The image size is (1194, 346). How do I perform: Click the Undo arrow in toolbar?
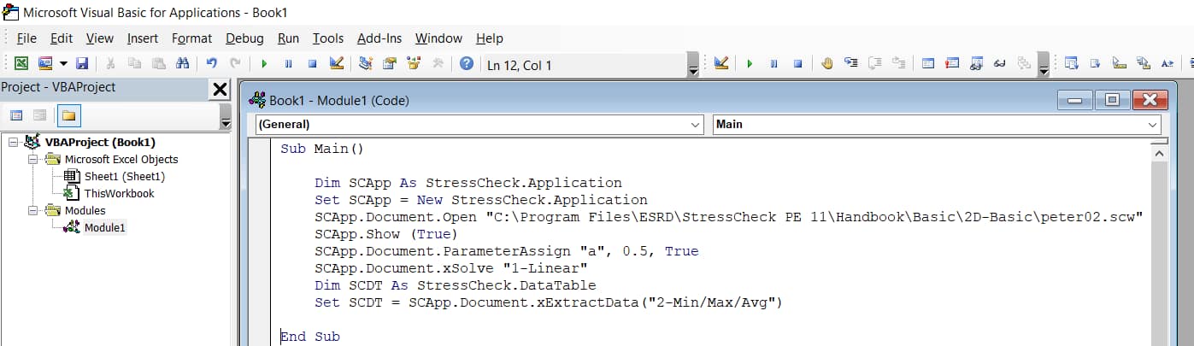[212, 63]
